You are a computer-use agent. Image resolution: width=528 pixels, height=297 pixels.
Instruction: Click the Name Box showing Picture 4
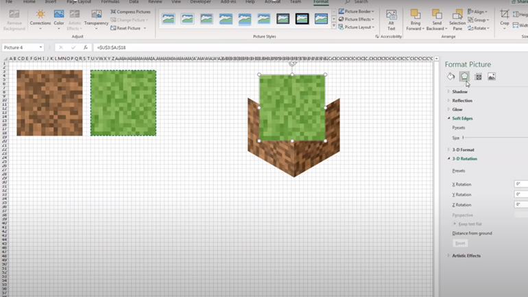click(x=19, y=47)
